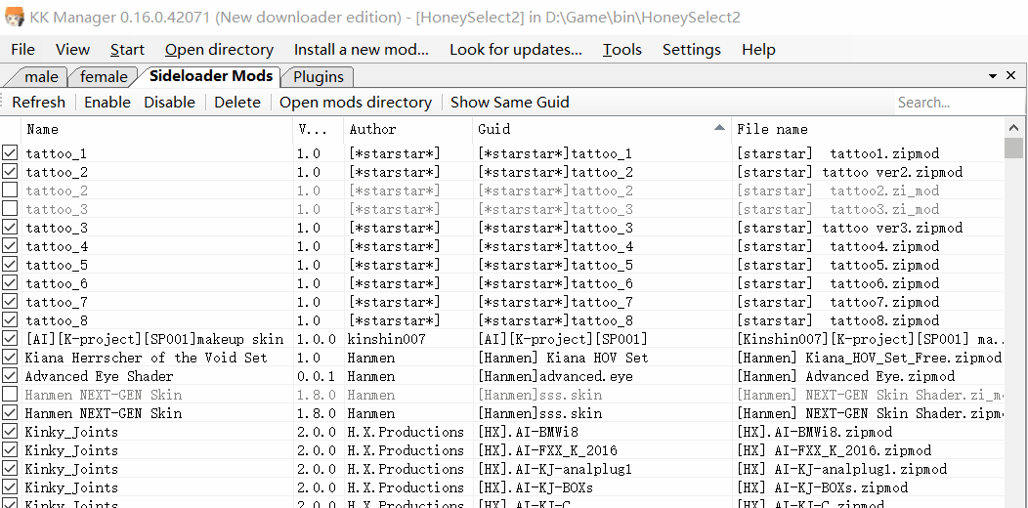Viewport: 1028px width, 508px height.
Task: Click the [Hanmen]advanced.eye guid cell
Action: (x=555, y=376)
